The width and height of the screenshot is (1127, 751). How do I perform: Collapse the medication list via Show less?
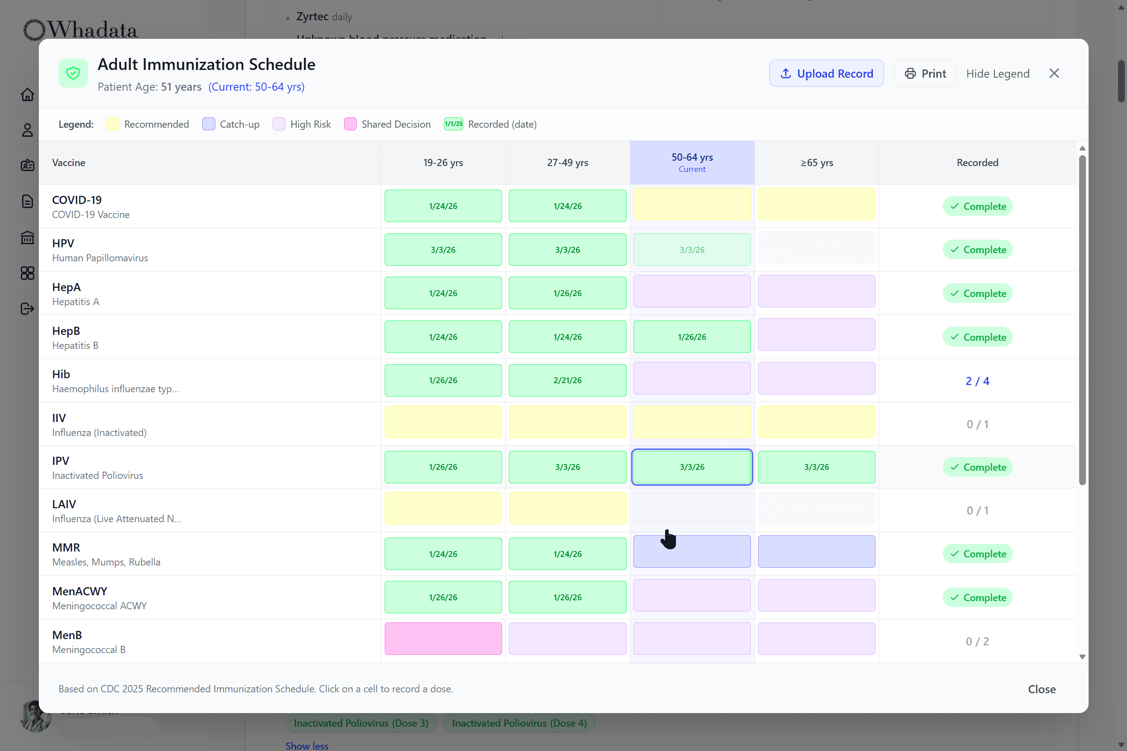[307, 745]
